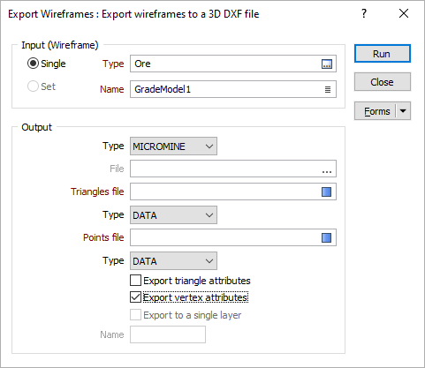Focus the Triangles file input field
Image resolution: width=425 pixels, height=368 pixels.
[x=225, y=192]
